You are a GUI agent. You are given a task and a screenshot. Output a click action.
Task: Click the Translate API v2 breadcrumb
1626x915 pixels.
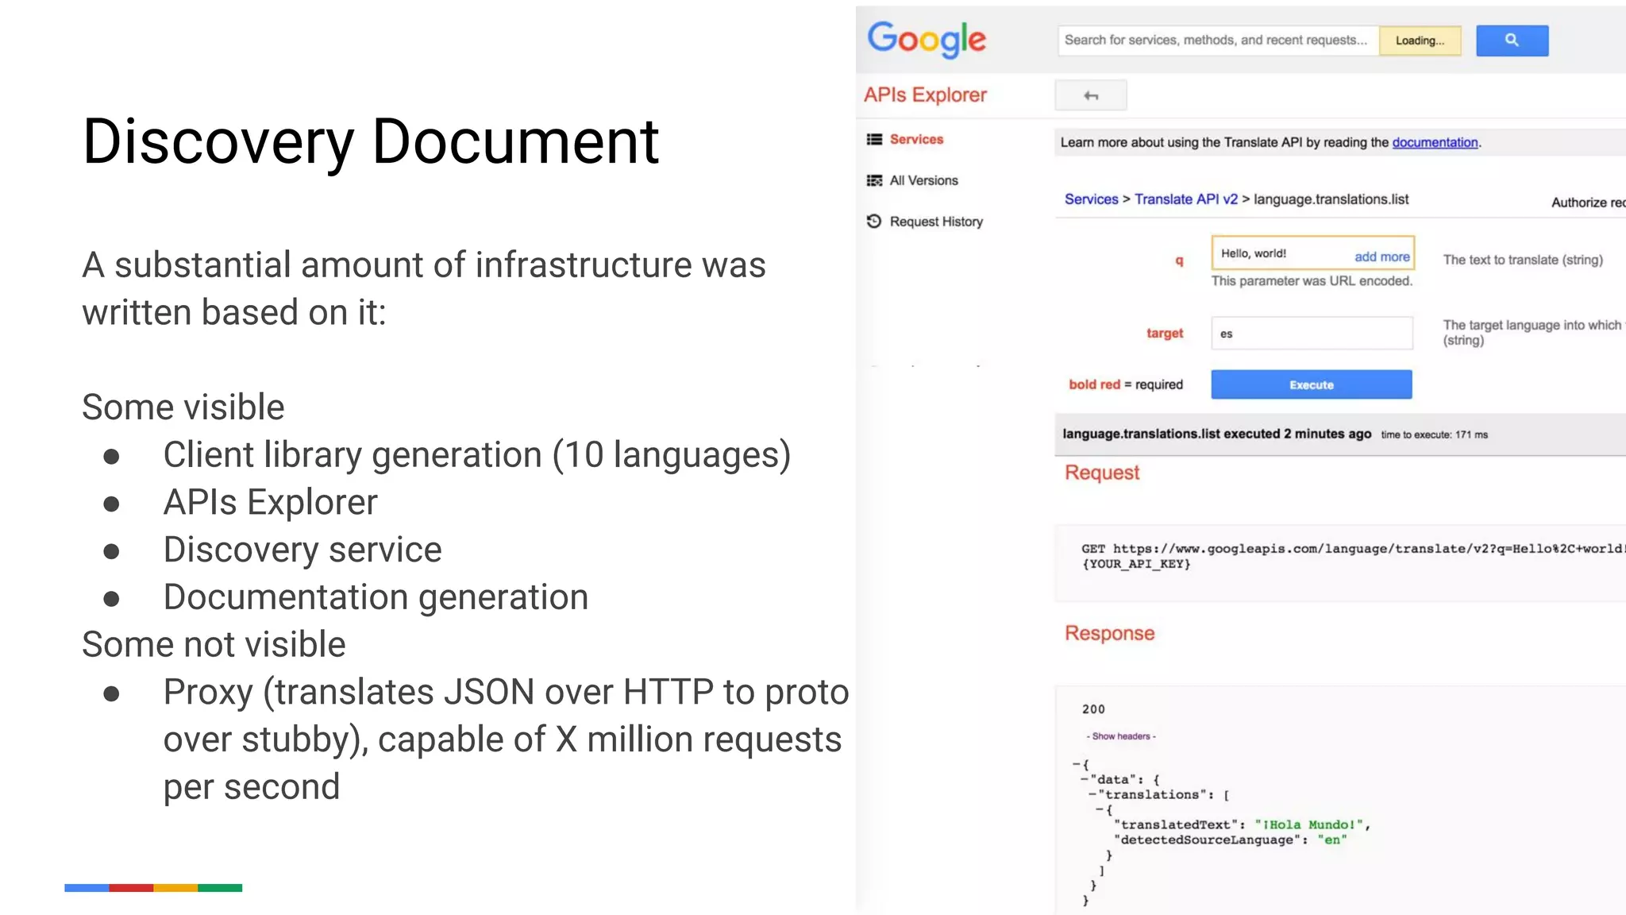[x=1185, y=199]
